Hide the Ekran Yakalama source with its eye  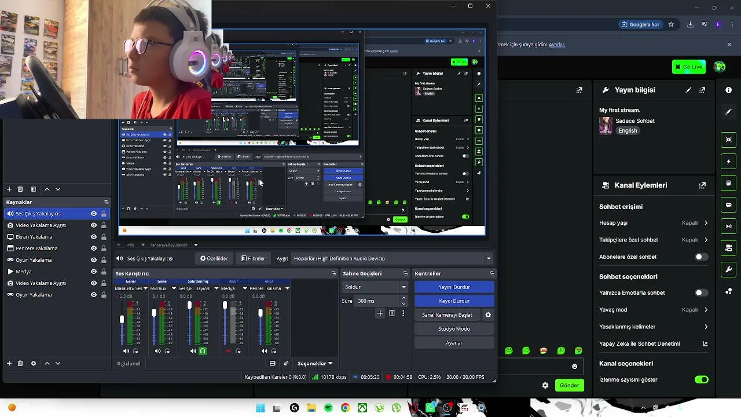pos(93,237)
